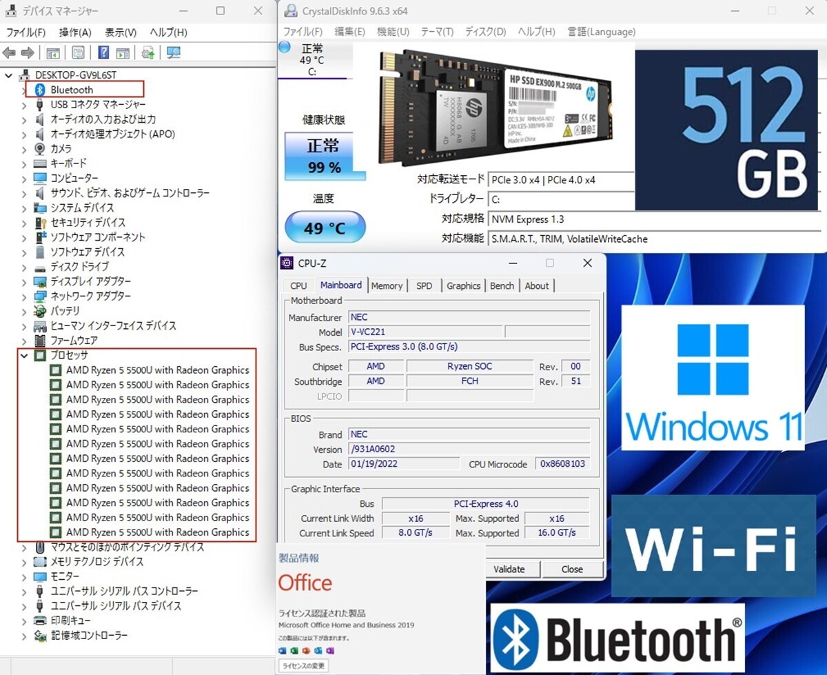This screenshot has width=827, height=675.
Task: Toggle the action pane toolbar icon
Action: [x=123, y=53]
